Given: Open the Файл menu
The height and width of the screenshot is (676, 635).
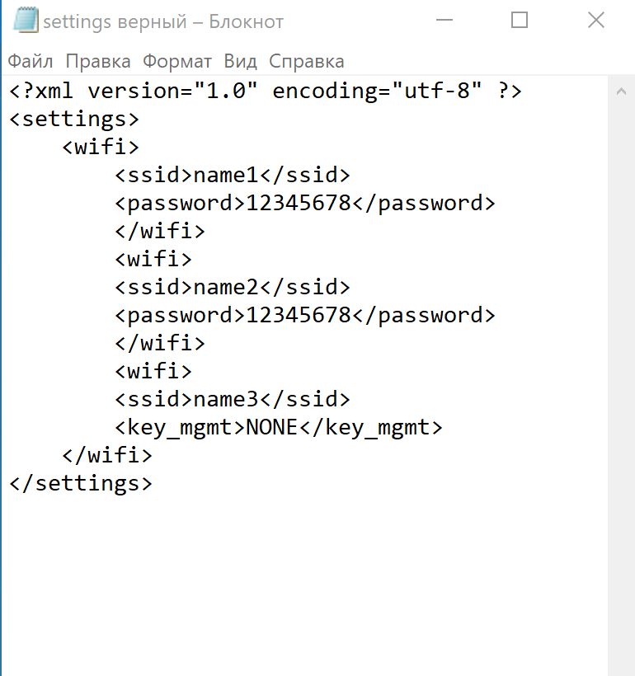Looking at the screenshot, I should pyautogui.click(x=31, y=61).
